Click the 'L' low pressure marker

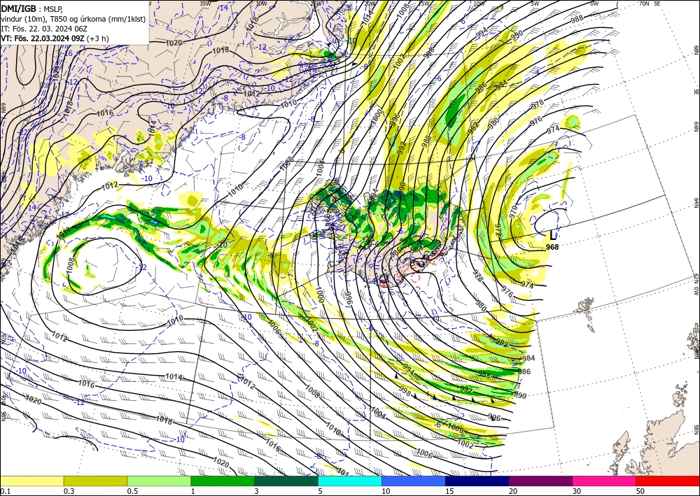[x=553, y=235]
